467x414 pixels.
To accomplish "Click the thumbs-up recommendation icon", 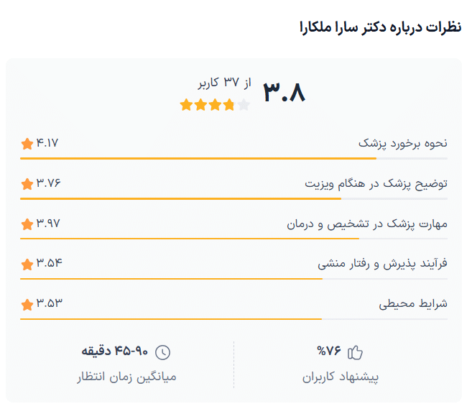I will tap(355, 352).
